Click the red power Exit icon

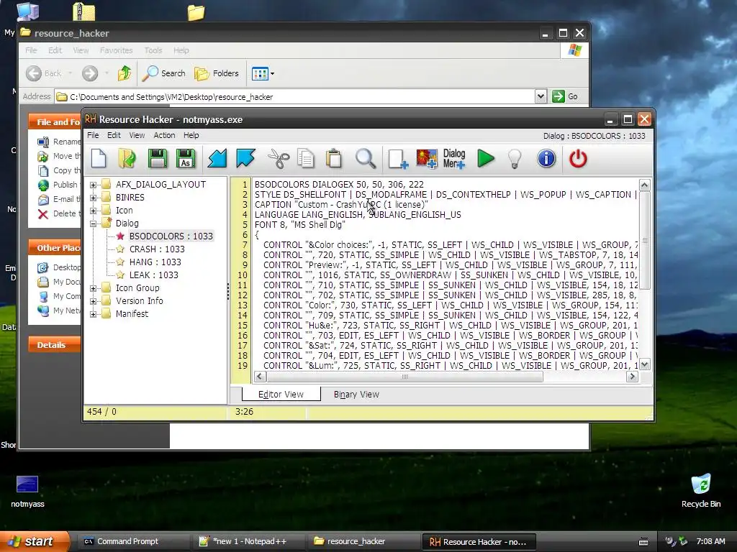578,159
